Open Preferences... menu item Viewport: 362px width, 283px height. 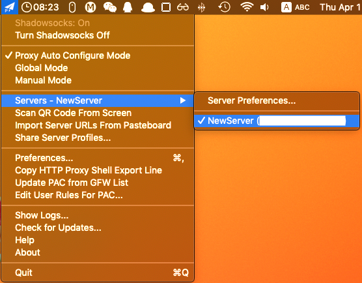[x=98, y=158]
